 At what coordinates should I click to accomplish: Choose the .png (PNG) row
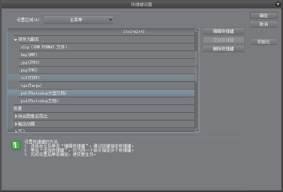click(x=28, y=70)
